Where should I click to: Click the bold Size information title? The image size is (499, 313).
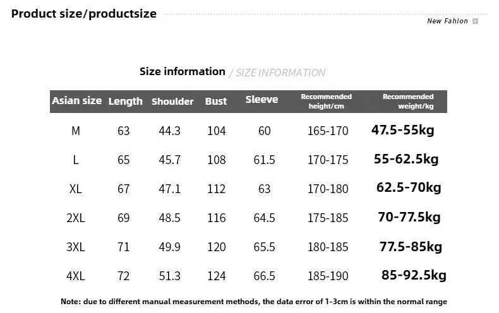182,71
